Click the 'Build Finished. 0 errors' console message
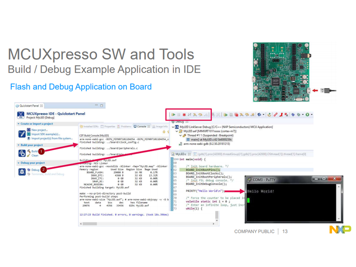Viewport: 356px width, 267px height. coord(124,214)
